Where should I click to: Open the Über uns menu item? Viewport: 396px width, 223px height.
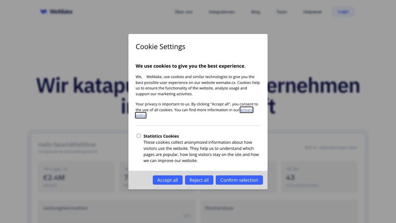184,12
